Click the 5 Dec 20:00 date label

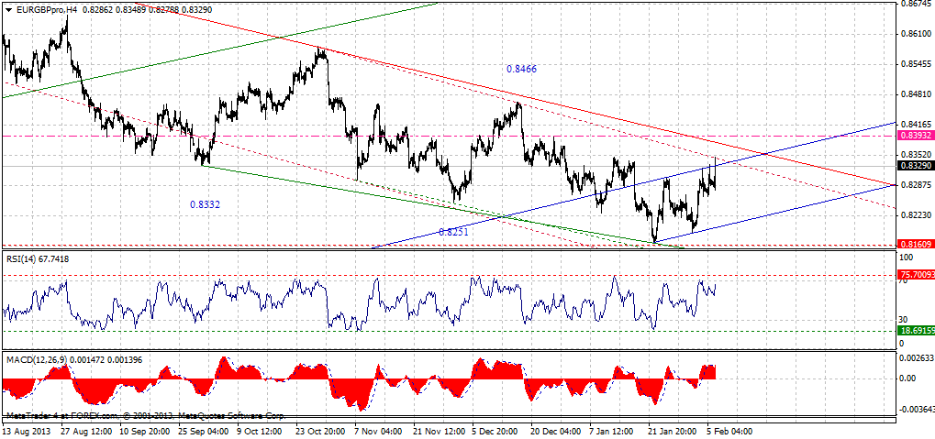493,431
